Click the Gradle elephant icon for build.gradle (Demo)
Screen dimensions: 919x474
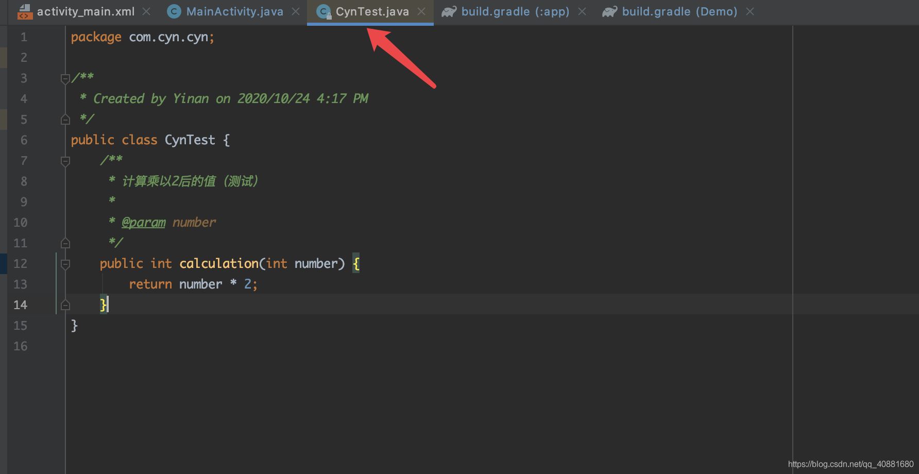click(x=610, y=12)
